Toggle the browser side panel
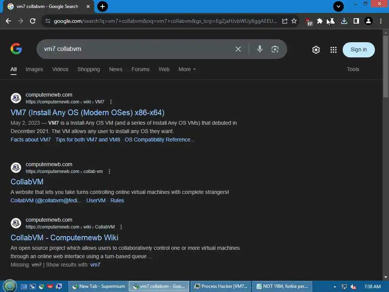 [x=356, y=21]
